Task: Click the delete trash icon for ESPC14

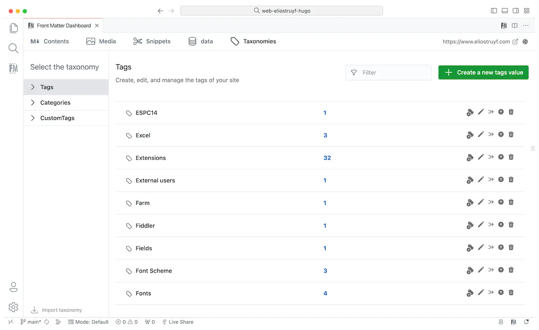Action: point(511,112)
